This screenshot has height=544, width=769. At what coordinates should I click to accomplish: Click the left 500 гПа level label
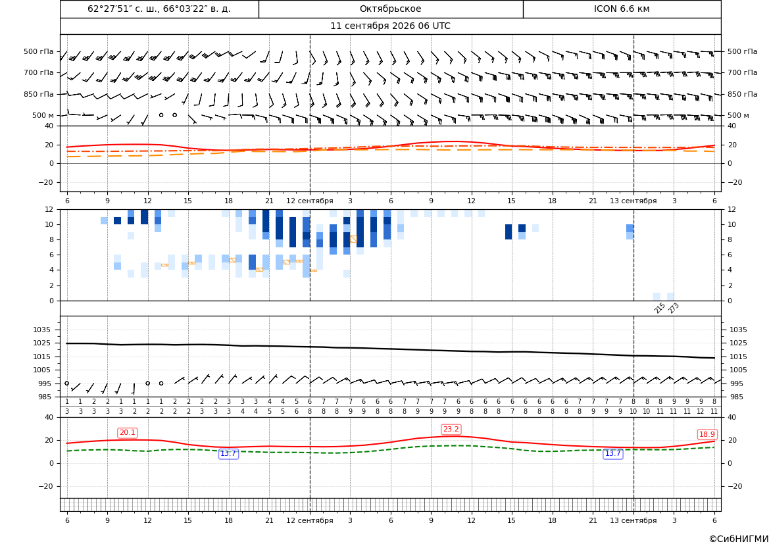coord(39,51)
